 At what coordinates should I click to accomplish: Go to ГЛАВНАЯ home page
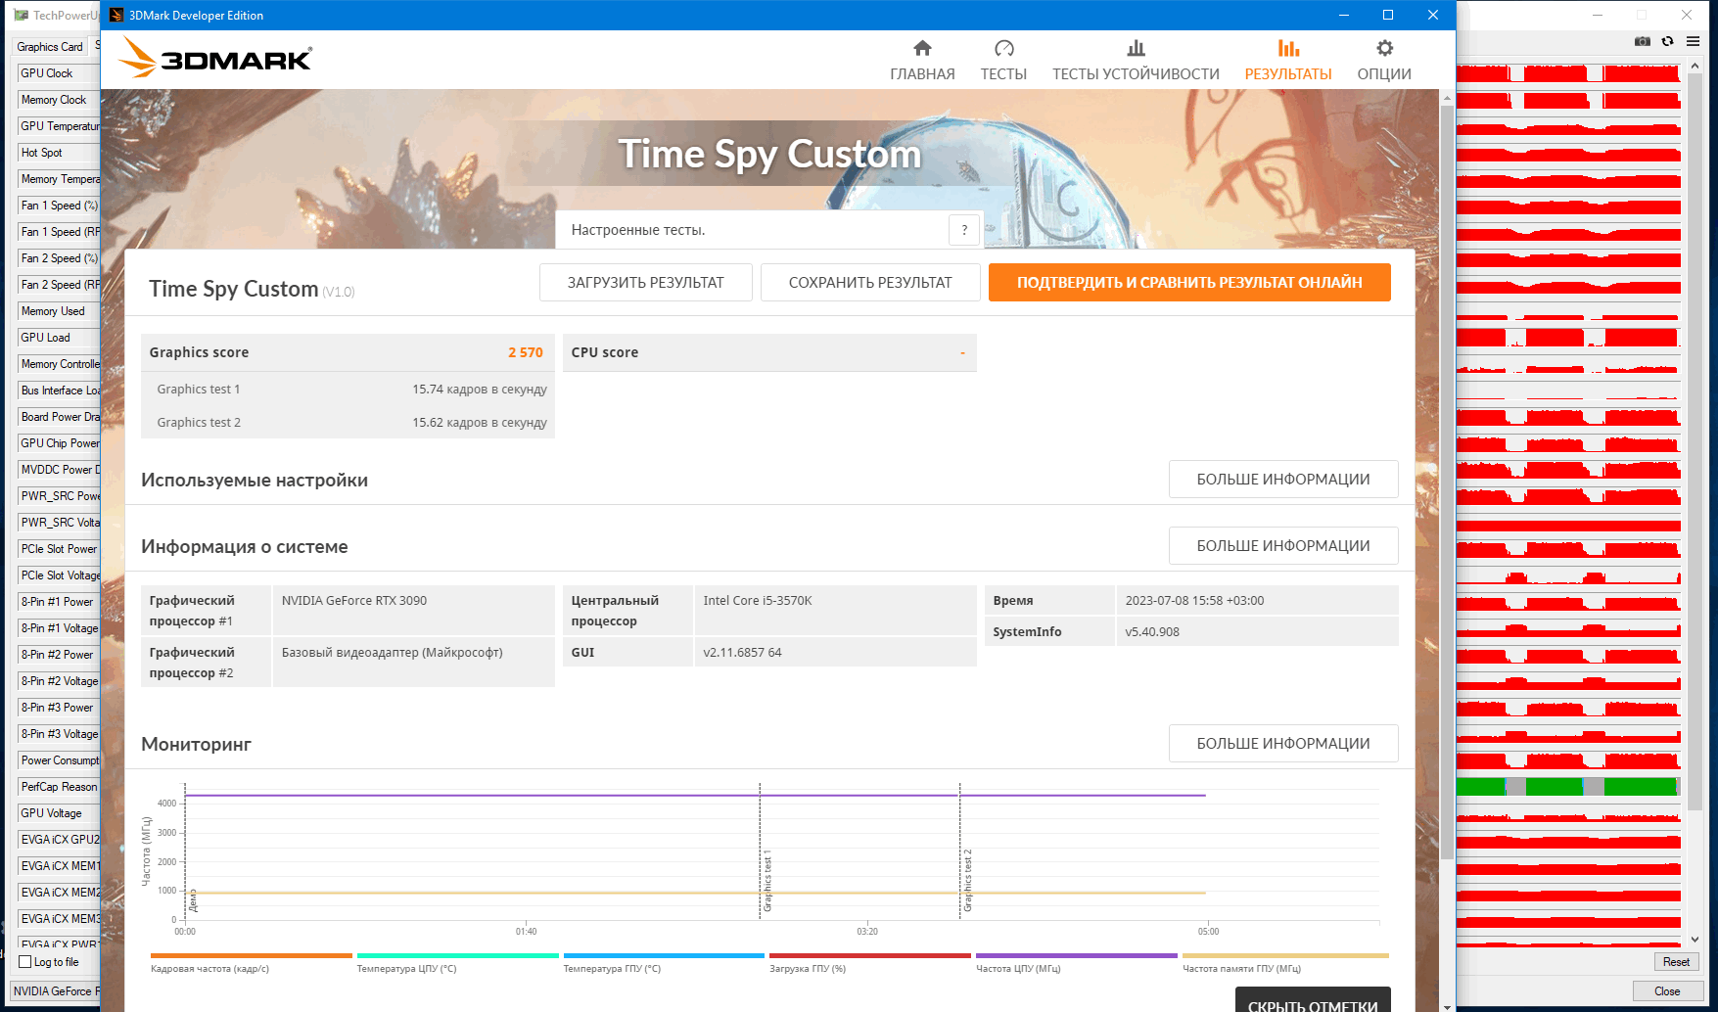point(922,61)
